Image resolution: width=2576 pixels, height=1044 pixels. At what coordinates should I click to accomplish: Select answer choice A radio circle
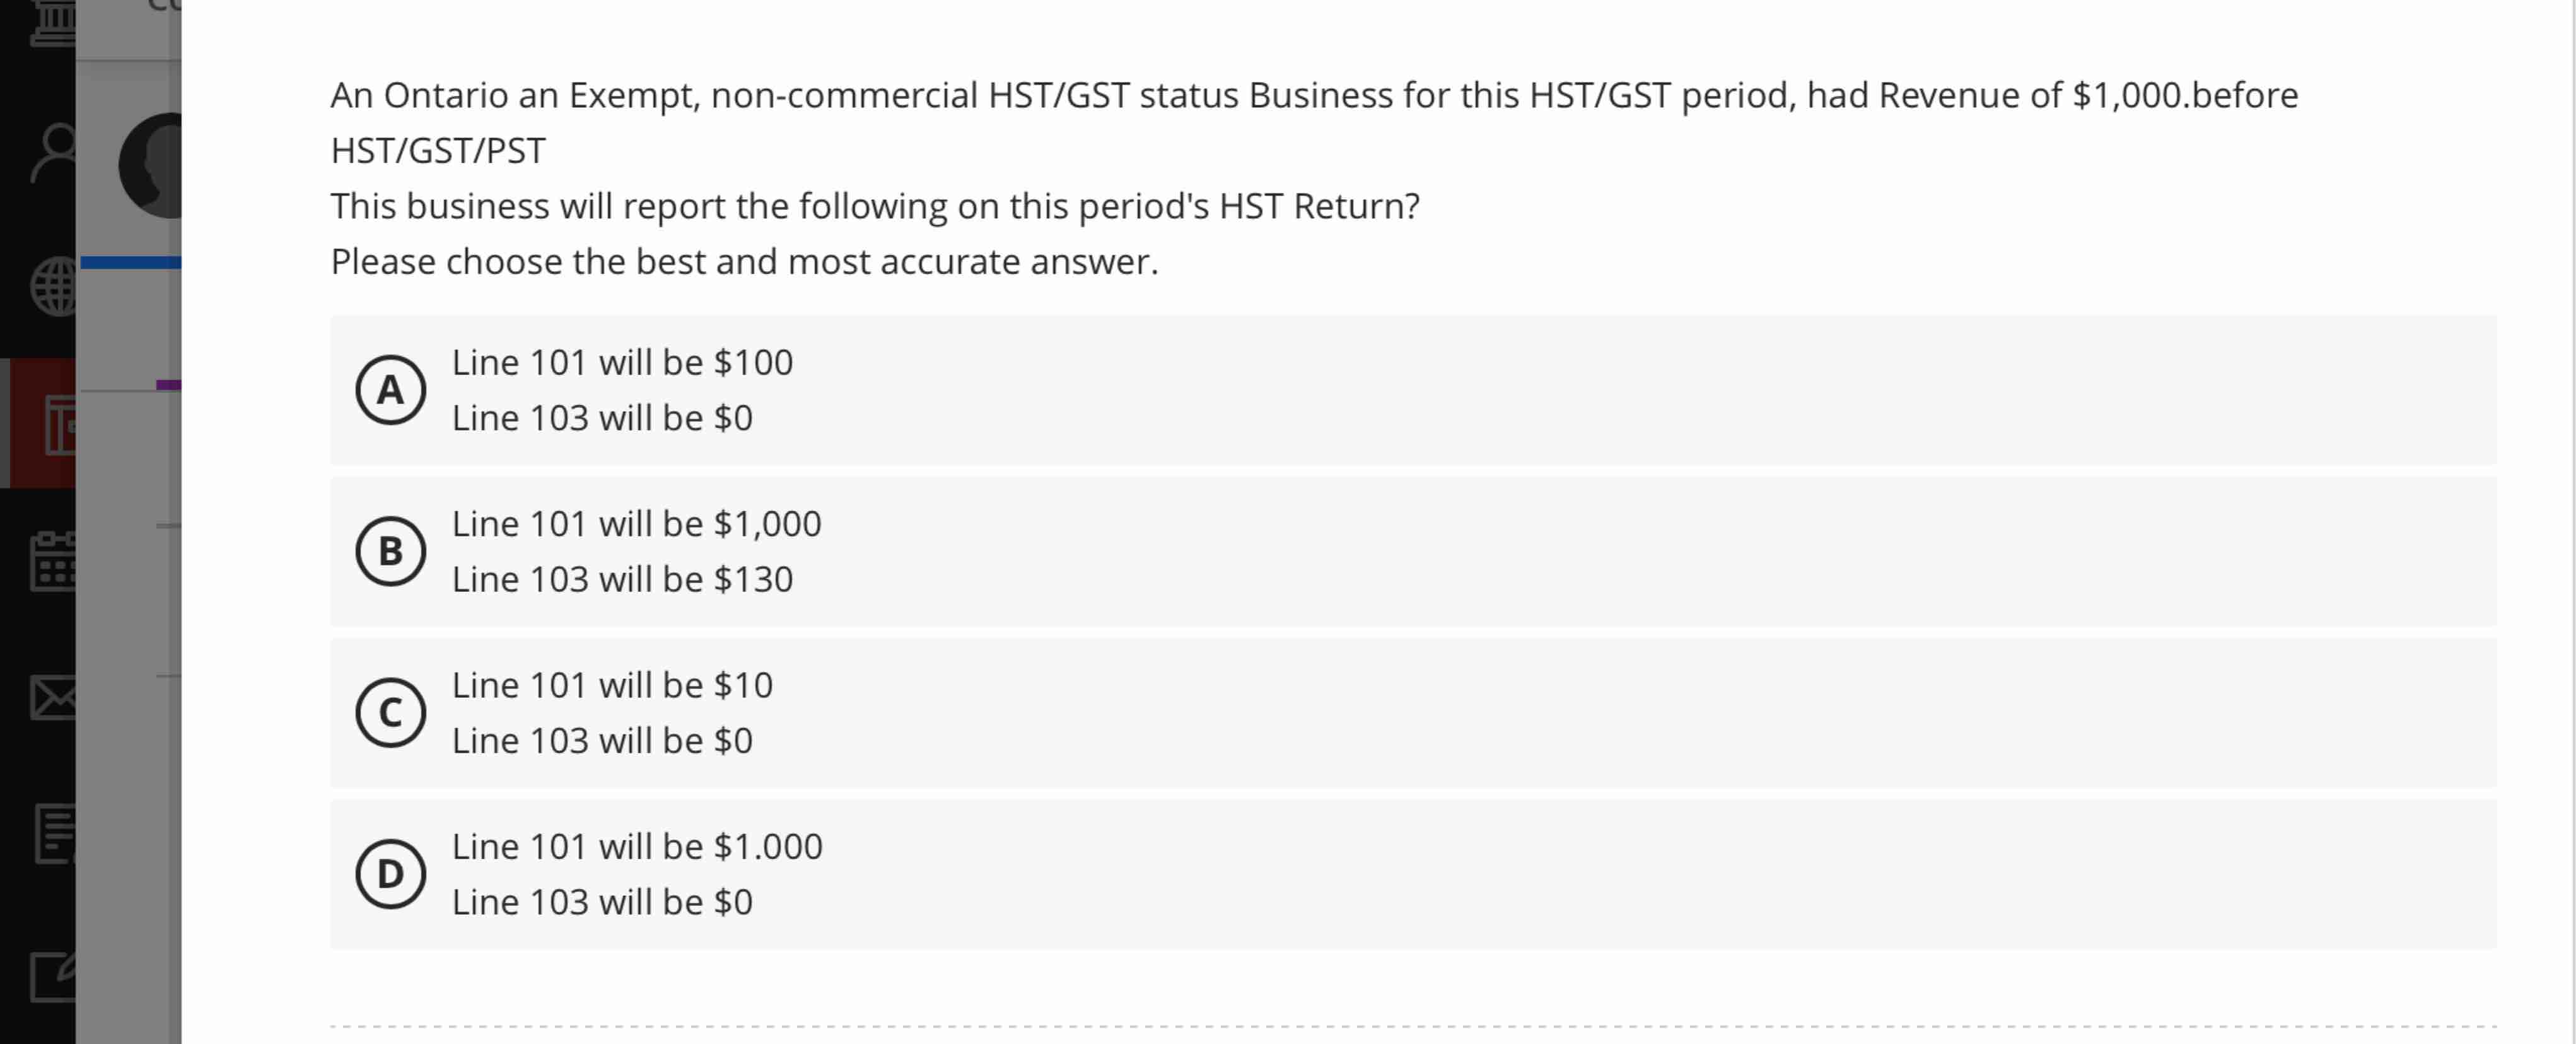390,390
